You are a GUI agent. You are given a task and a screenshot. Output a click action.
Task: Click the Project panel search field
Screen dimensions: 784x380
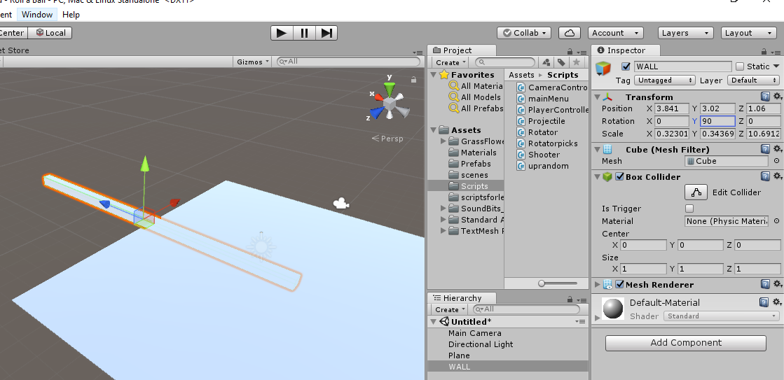pos(505,62)
